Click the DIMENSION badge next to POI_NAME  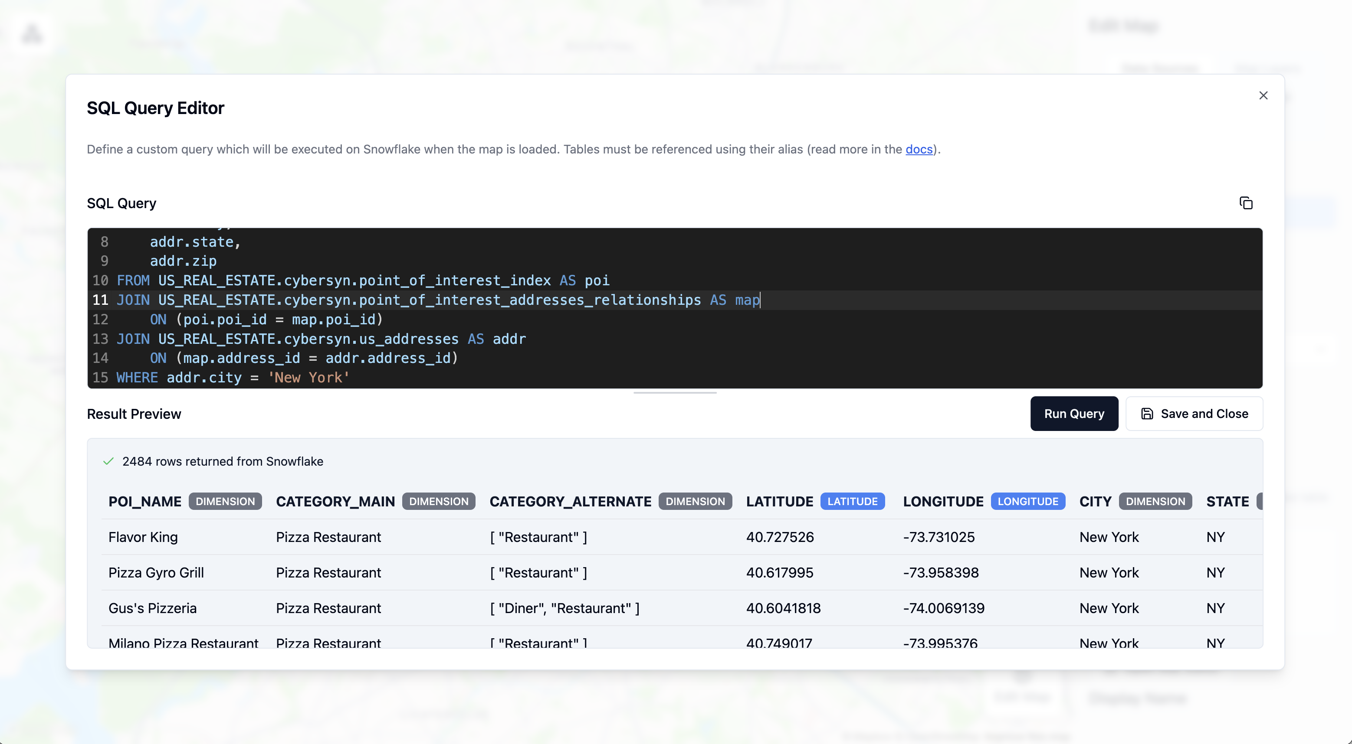pos(225,501)
